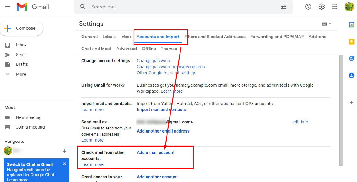357x182 pixels.
Task: Open Contacts in side panel
Action: coord(351,76)
